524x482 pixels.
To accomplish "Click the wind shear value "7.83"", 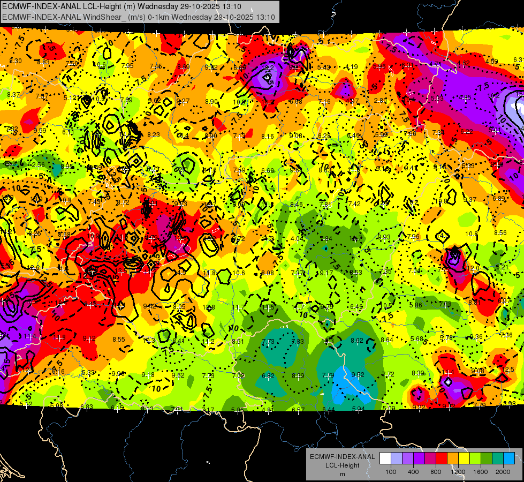I will pos(298,342).
